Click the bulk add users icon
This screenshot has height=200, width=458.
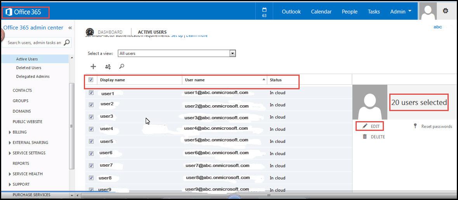[108, 67]
